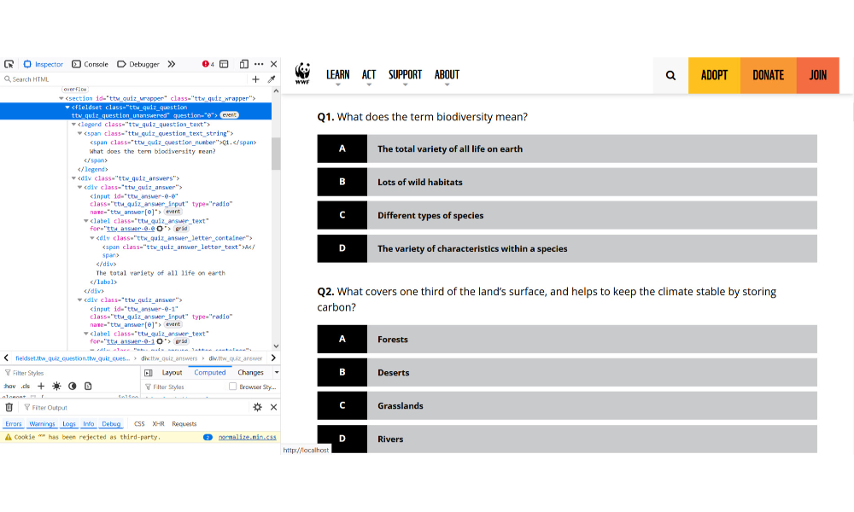The height and width of the screenshot is (512, 854).
Task: Toggle light color scheme simulation (sun icon)
Action: (56, 387)
